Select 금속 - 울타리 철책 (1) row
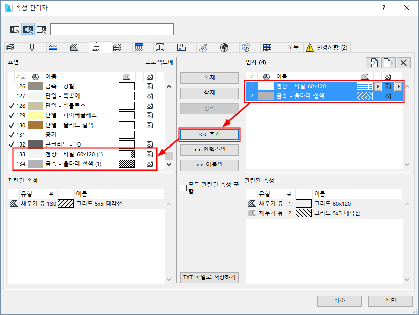This screenshot has height=315, width=419. pyautogui.click(x=86, y=164)
